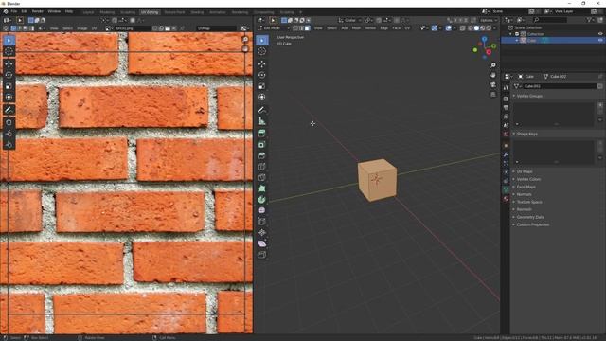Toggle camera view icon in 3D viewport

pyautogui.click(x=493, y=84)
